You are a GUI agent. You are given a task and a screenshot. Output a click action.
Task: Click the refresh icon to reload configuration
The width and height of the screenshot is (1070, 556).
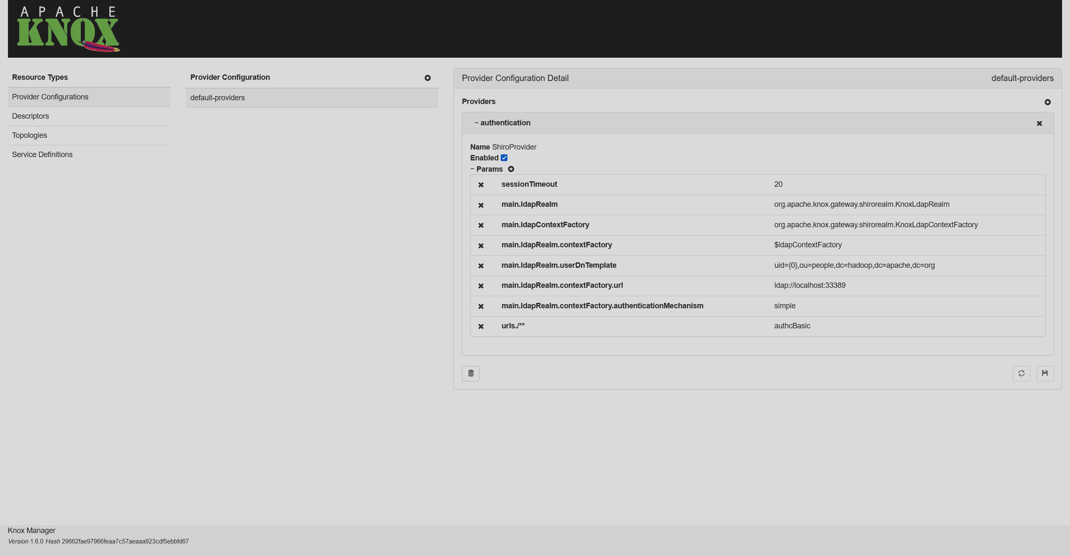[x=1021, y=373]
